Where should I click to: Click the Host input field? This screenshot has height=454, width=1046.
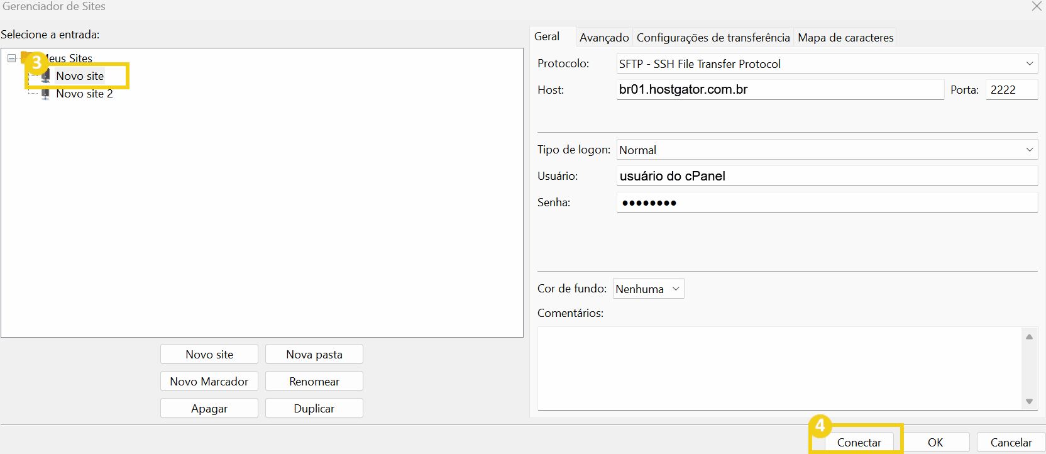(x=780, y=89)
